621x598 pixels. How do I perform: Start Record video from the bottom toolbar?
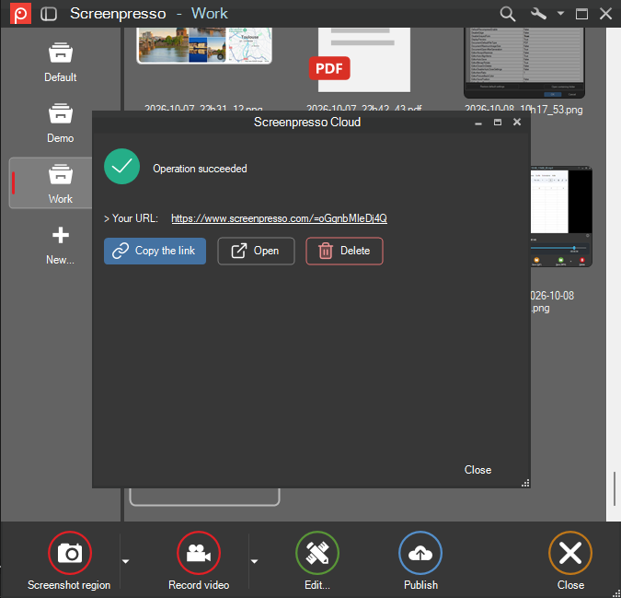tap(199, 553)
